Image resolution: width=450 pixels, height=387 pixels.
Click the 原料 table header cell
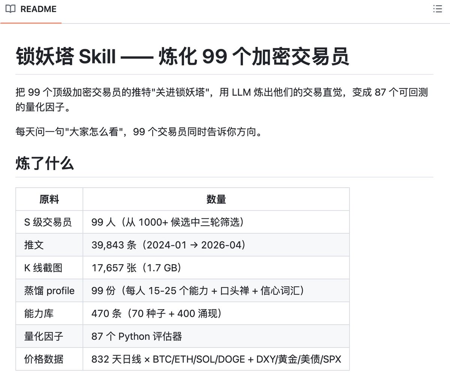[x=51, y=199]
